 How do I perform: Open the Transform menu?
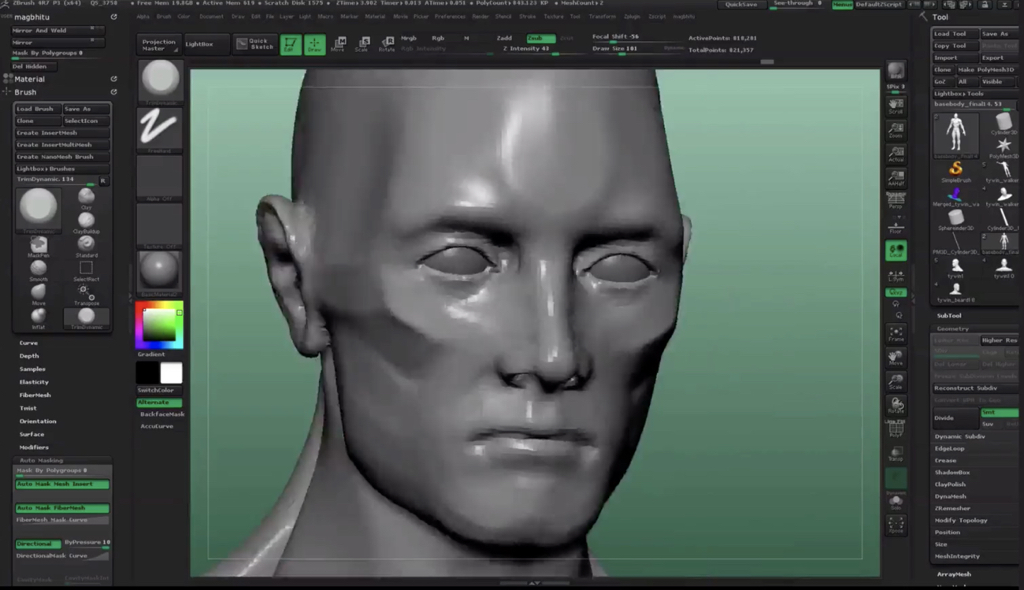[603, 17]
